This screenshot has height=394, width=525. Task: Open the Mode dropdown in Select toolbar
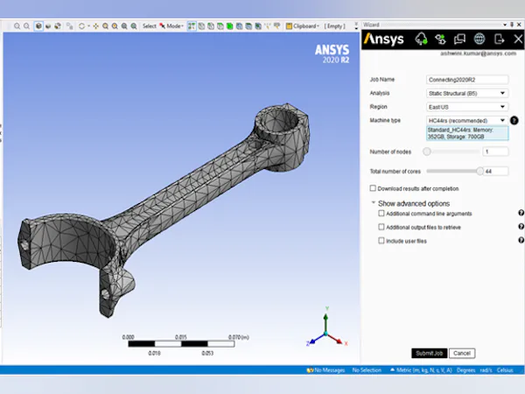pos(175,26)
